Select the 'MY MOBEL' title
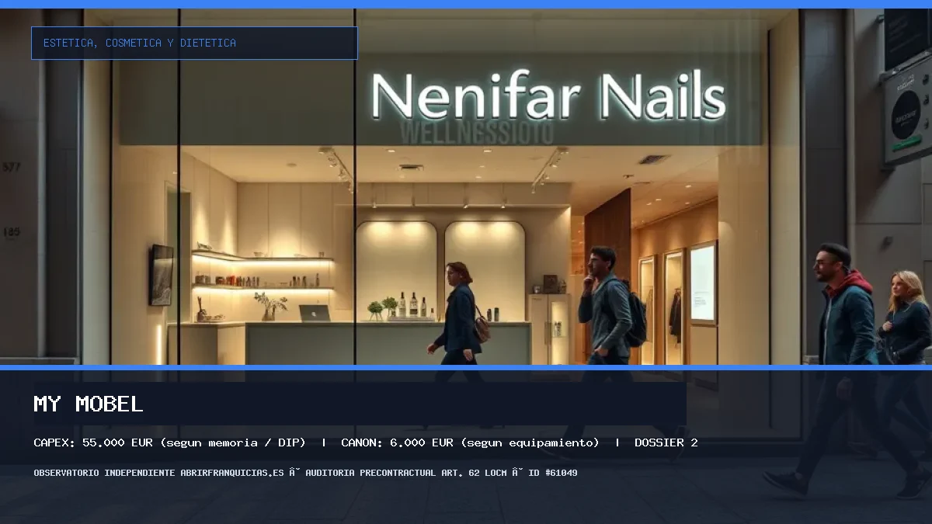This screenshot has height=524, width=932. tap(89, 404)
